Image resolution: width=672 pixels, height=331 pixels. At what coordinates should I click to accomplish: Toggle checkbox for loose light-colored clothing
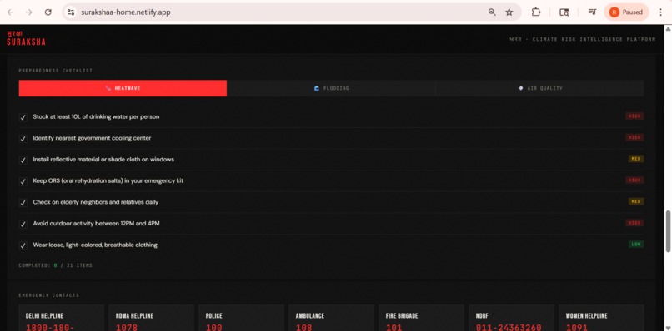(23, 245)
